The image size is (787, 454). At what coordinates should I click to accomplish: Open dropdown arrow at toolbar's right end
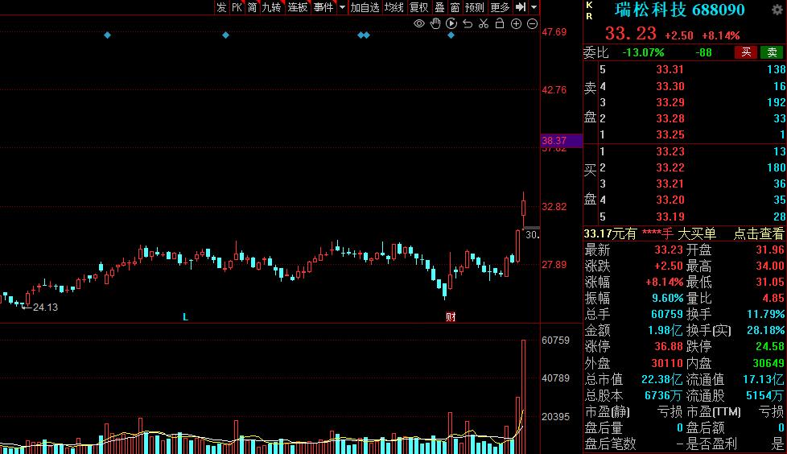coord(534,7)
